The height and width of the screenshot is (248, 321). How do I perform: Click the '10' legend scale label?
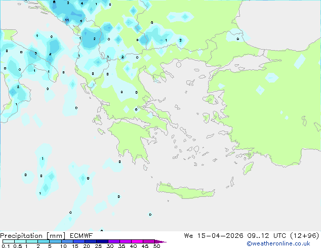pyautogui.click(x=63, y=246)
